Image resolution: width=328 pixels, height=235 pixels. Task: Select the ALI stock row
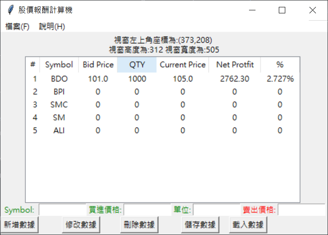[x=59, y=130]
